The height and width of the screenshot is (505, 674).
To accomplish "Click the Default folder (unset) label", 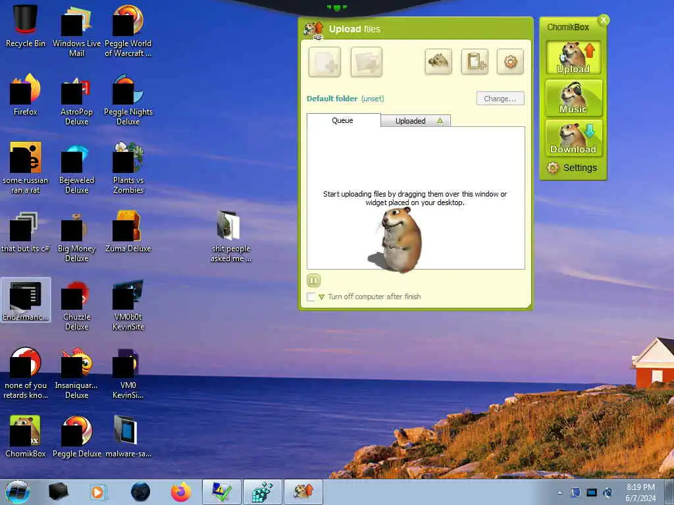I will coord(345,99).
